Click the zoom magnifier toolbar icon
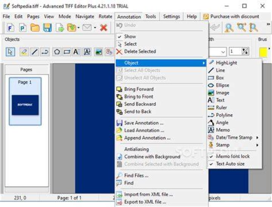Image resolution: width=272 pixels, height=207 pixels. pos(229,28)
